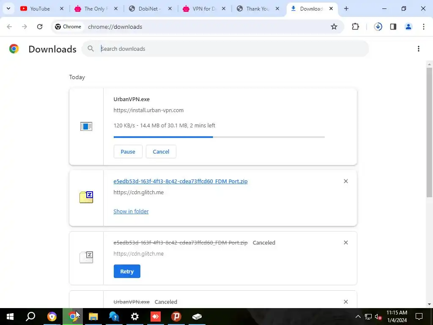Pause the UrbanVPN.exe download
This screenshot has width=433, height=325.
click(x=128, y=152)
